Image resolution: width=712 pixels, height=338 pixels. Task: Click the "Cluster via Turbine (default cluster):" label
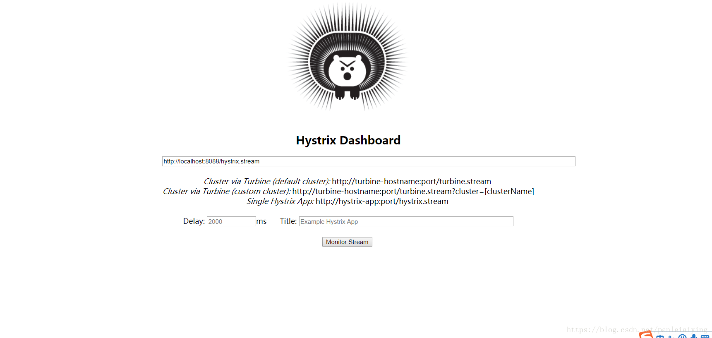267,181
